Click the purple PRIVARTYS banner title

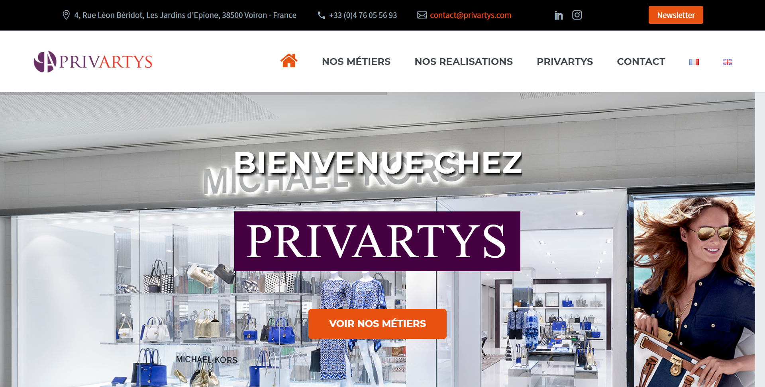pyautogui.click(x=377, y=241)
